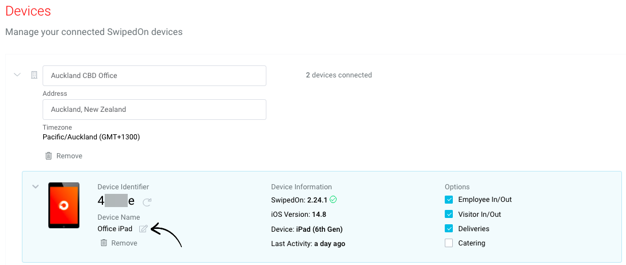Click the iPad device thumbnail image

point(64,205)
